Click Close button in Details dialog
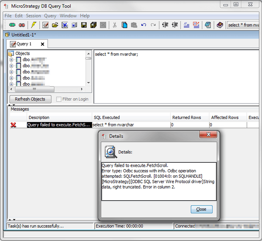Screen dimensions: 262x241 (201, 209)
